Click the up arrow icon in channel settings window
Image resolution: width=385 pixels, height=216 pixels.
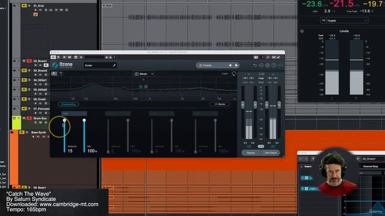tap(313, 159)
